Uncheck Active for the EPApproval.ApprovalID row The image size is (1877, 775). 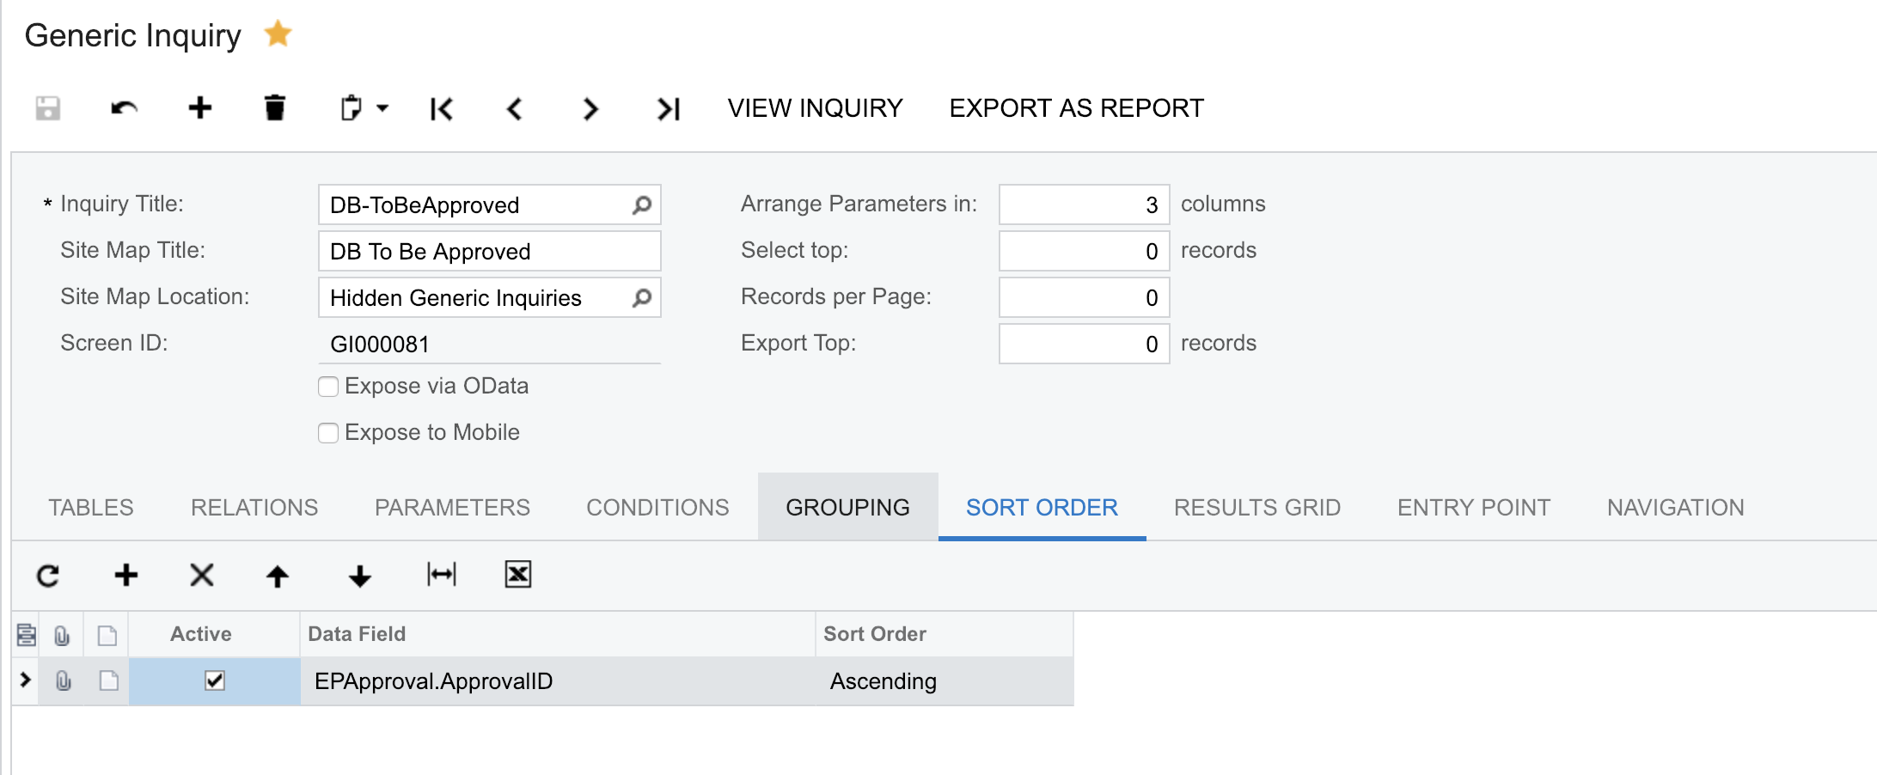(215, 681)
